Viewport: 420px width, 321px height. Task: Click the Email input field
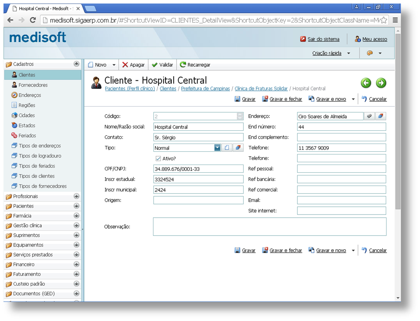click(342, 200)
